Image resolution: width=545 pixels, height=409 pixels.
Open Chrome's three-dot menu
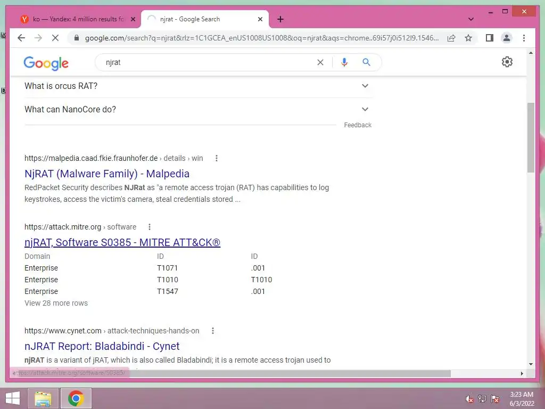pos(524,38)
